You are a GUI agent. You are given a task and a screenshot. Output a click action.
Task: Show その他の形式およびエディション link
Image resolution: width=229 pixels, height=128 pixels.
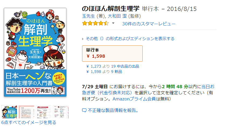click(130, 39)
